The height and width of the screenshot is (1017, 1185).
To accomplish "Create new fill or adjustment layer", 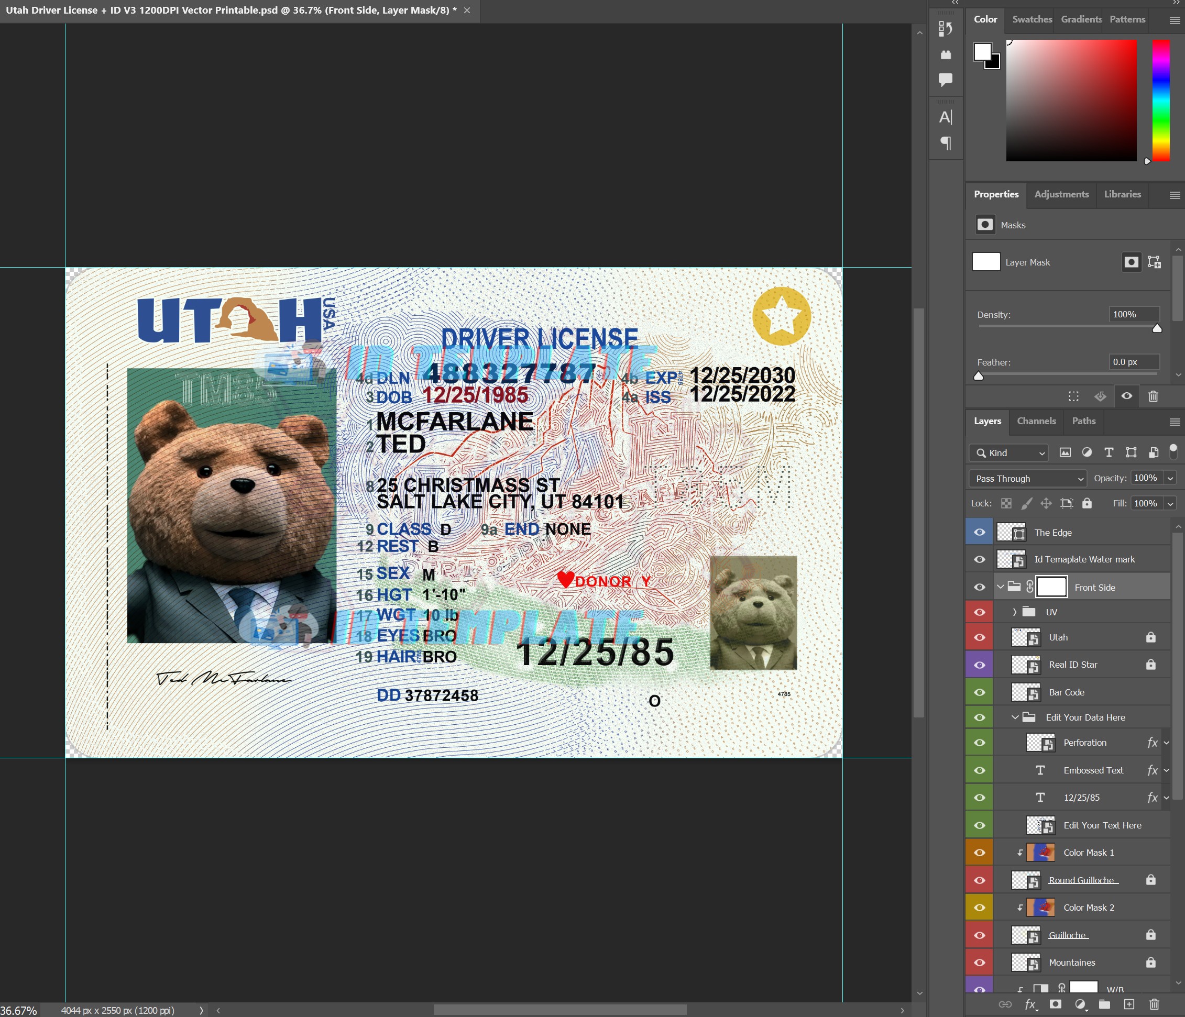I will [1080, 1004].
